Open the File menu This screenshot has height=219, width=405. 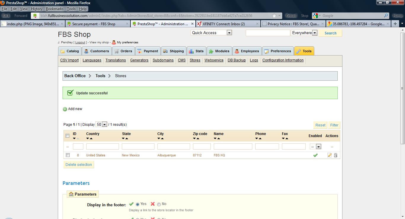point(4,9)
